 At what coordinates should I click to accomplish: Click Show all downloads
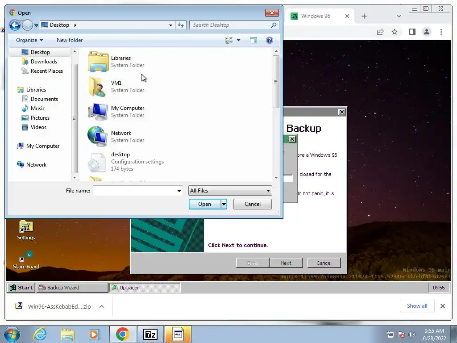417,306
